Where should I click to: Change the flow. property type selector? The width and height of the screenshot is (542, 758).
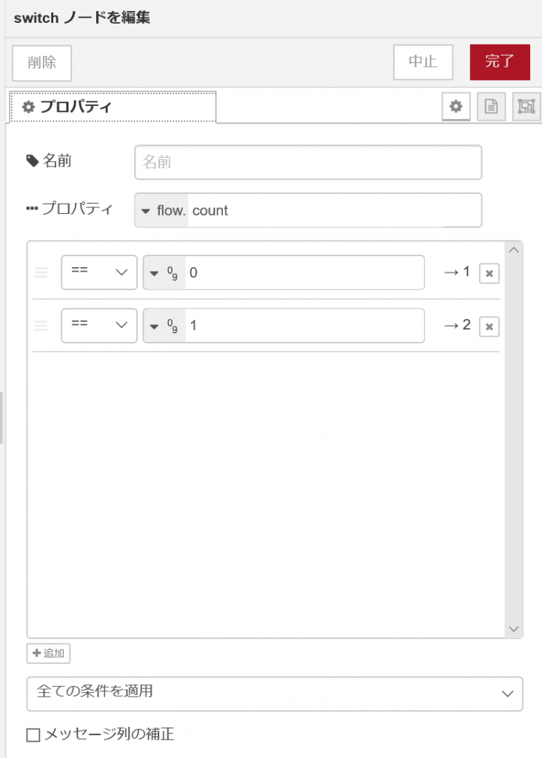coord(163,211)
